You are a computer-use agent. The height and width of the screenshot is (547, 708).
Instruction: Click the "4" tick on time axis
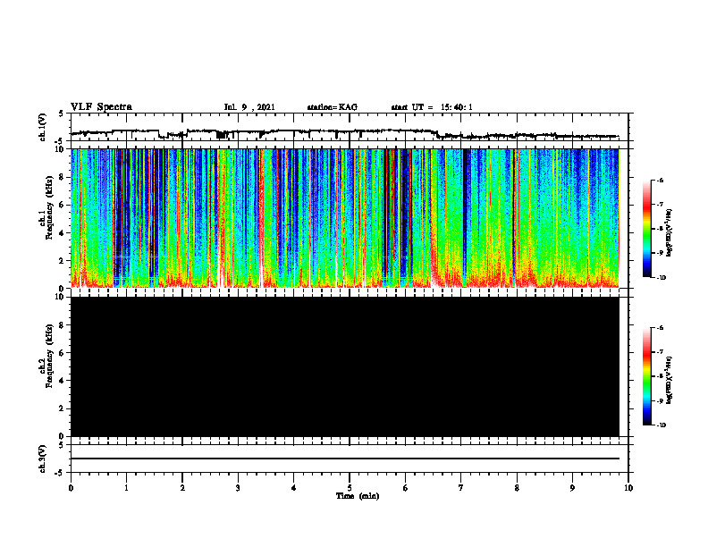click(294, 488)
